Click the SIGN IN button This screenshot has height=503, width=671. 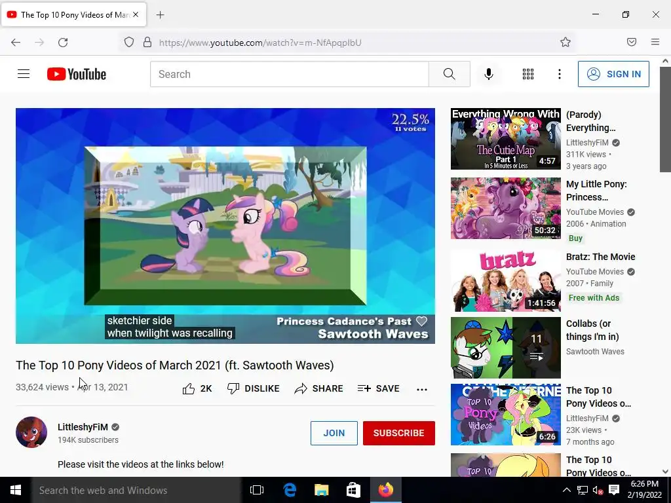(613, 74)
